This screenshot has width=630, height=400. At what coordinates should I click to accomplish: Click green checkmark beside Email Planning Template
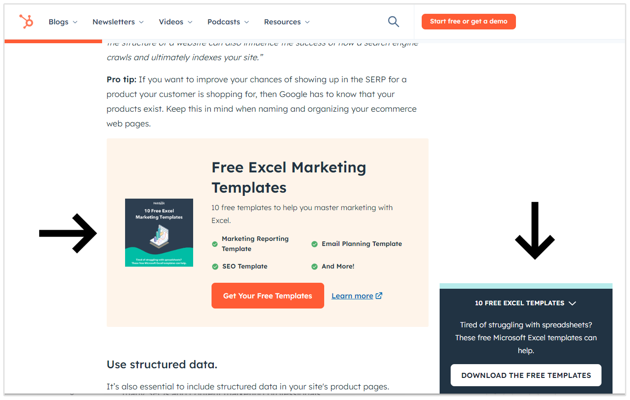coord(315,244)
